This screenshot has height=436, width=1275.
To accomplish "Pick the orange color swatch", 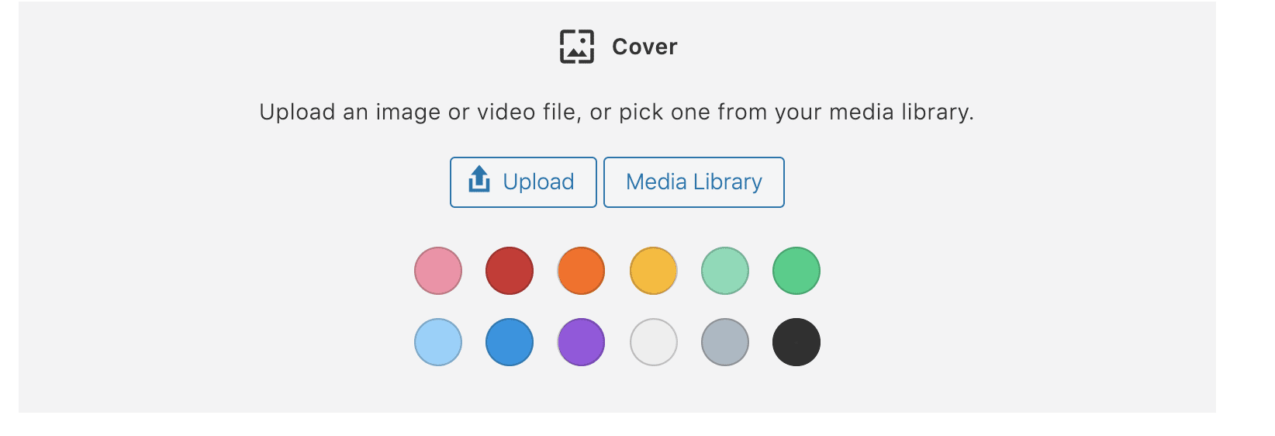I will coord(581,271).
